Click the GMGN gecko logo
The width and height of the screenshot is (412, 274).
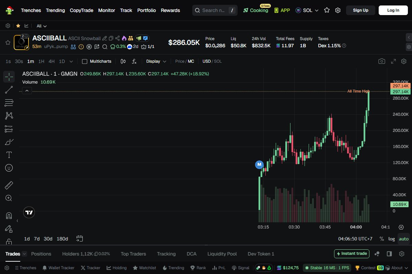pyautogui.click(x=10, y=10)
